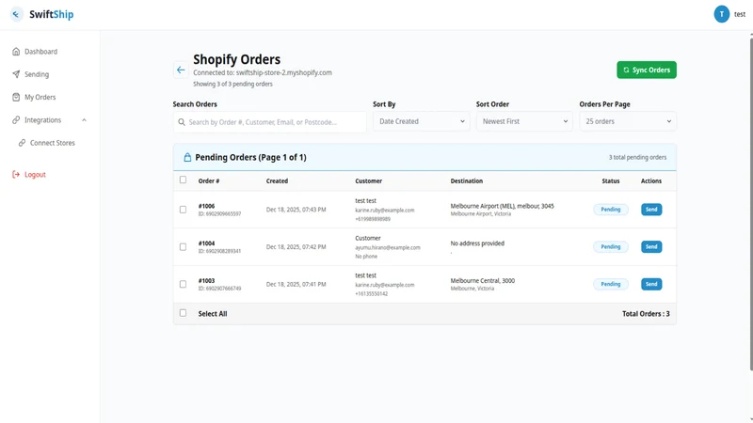Click Send for order #1003
The height and width of the screenshot is (423, 753).
(651, 285)
